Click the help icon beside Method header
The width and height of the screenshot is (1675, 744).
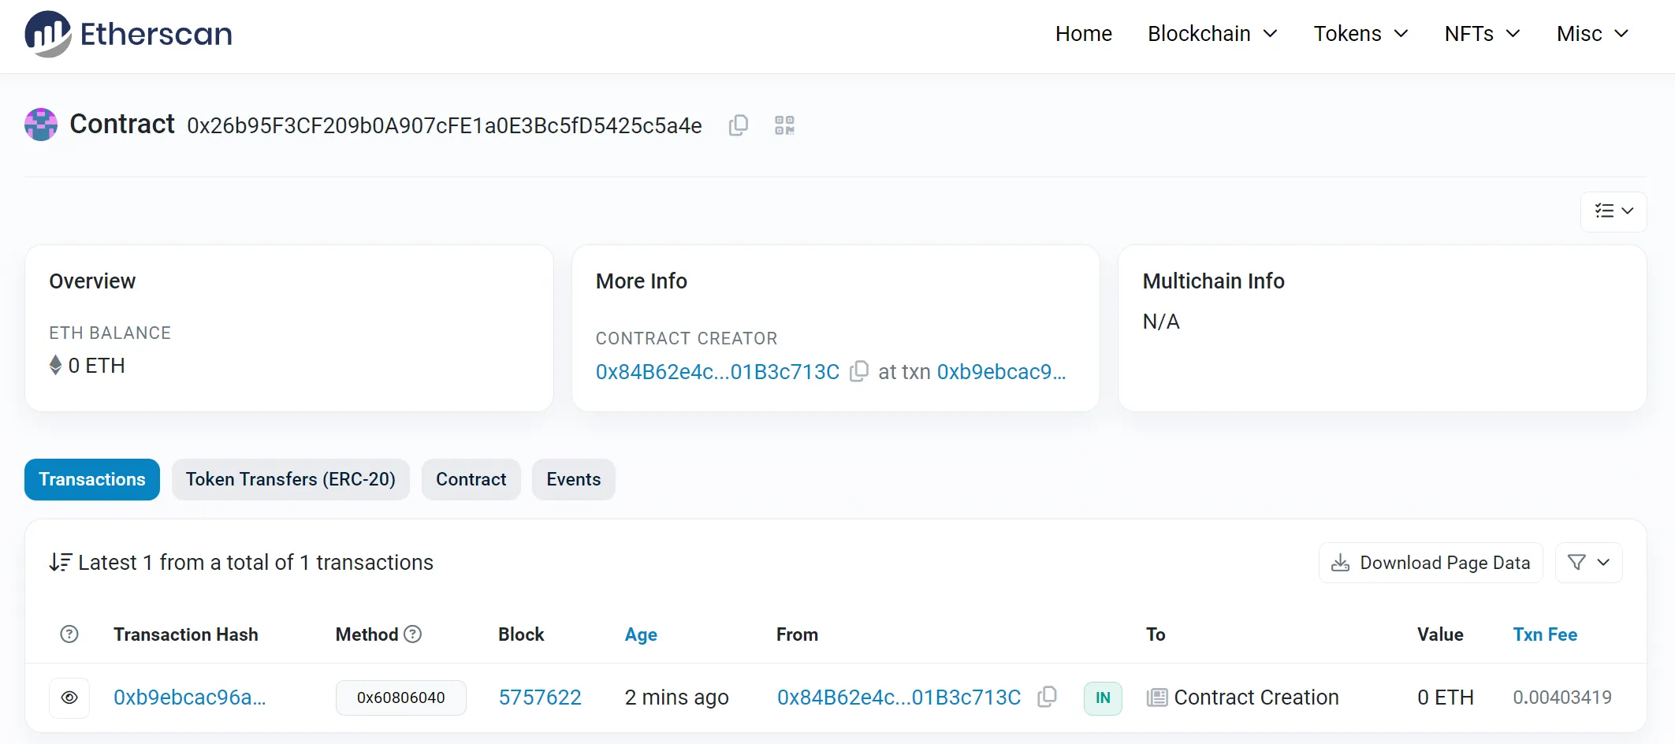coord(413,634)
